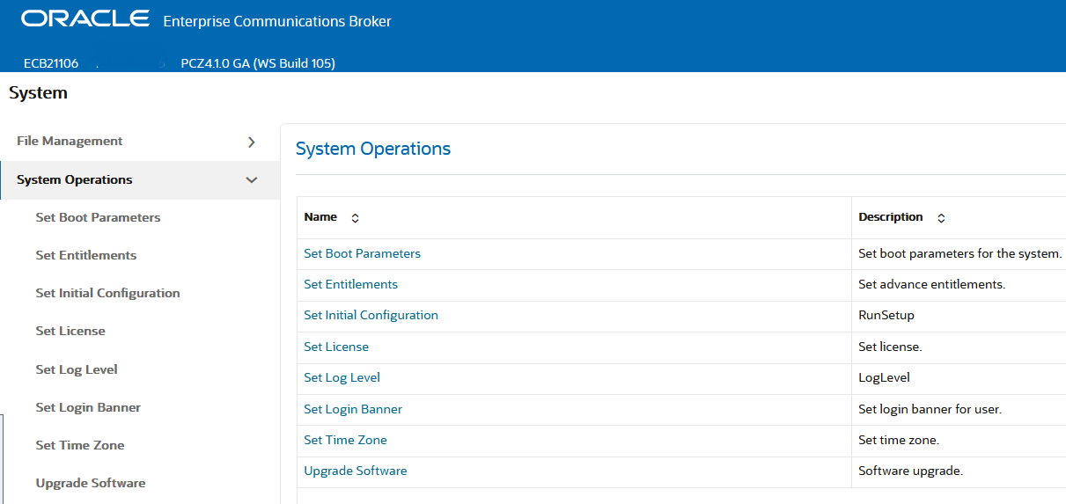Open Set Boot Parameters in sidebar
The image size is (1066, 504).
coord(98,217)
